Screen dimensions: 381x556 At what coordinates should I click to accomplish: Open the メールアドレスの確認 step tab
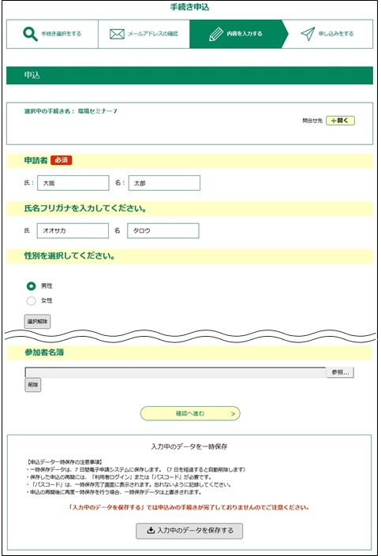click(x=144, y=34)
